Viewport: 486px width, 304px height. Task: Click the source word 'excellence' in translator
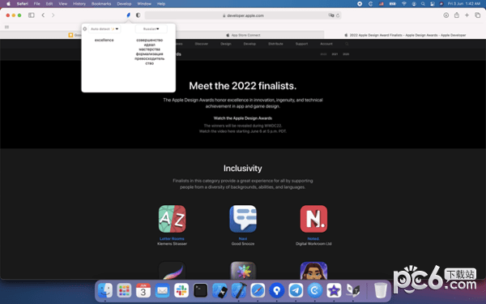click(104, 40)
